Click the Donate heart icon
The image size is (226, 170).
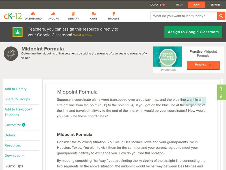[x=164, y=5]
